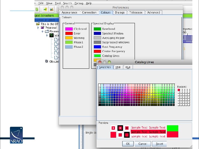The height and width of the screenshot is (149, 199).
Task: Switch to the Appearance tab
Action: click(x=69, y=12)
